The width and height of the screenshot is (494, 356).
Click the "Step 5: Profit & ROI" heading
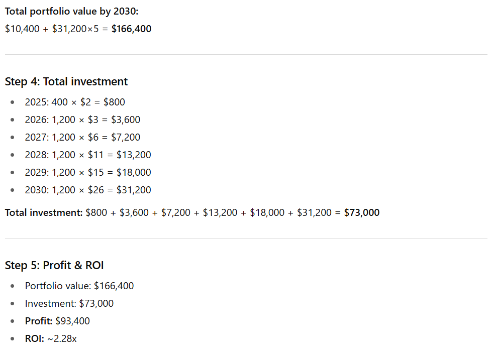[x=54, y=265]
